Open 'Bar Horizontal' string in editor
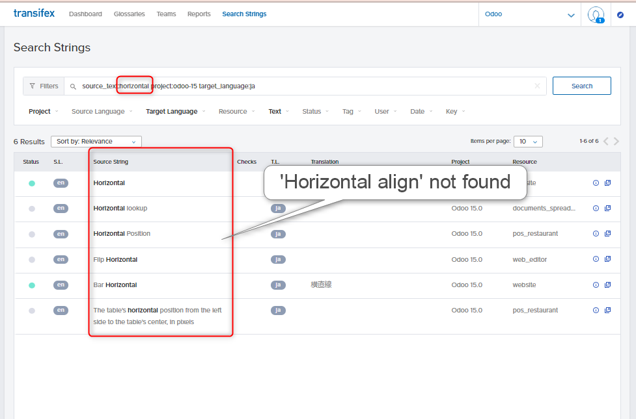Screen dimensions: 636x419 [607, 285]
